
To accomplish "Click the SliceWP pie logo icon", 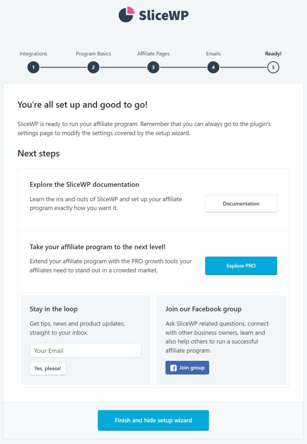I will 126,14.
